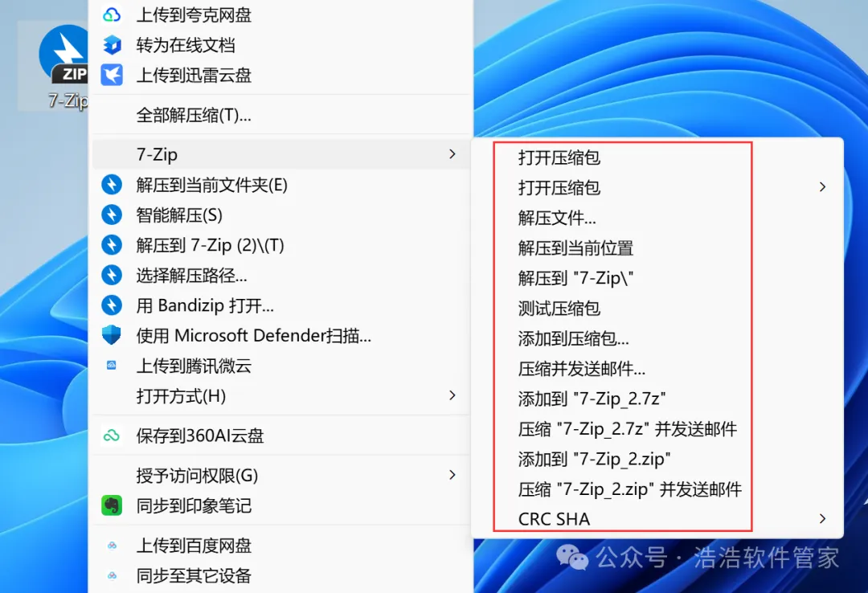The width and height of the screenshot is (868, 593).
Task: Choose 上传到腾讯微云 entry
Action: [x=281, y=366]
